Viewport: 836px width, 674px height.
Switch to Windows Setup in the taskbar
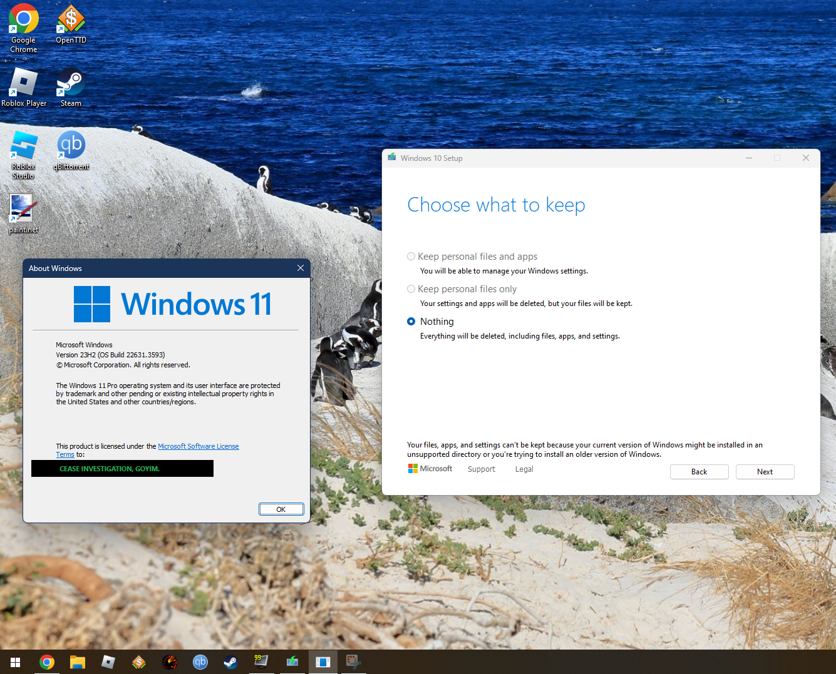point(292,662)
